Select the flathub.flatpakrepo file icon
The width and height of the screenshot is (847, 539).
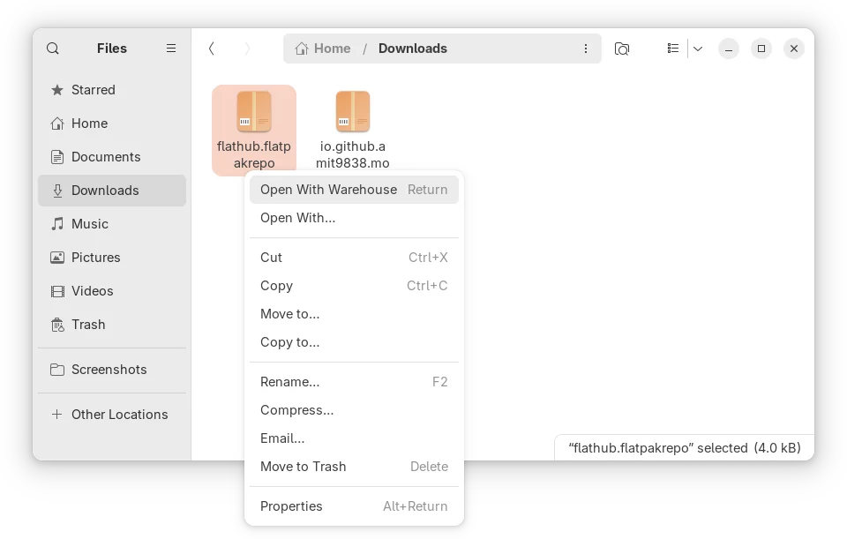coord(254,112)
